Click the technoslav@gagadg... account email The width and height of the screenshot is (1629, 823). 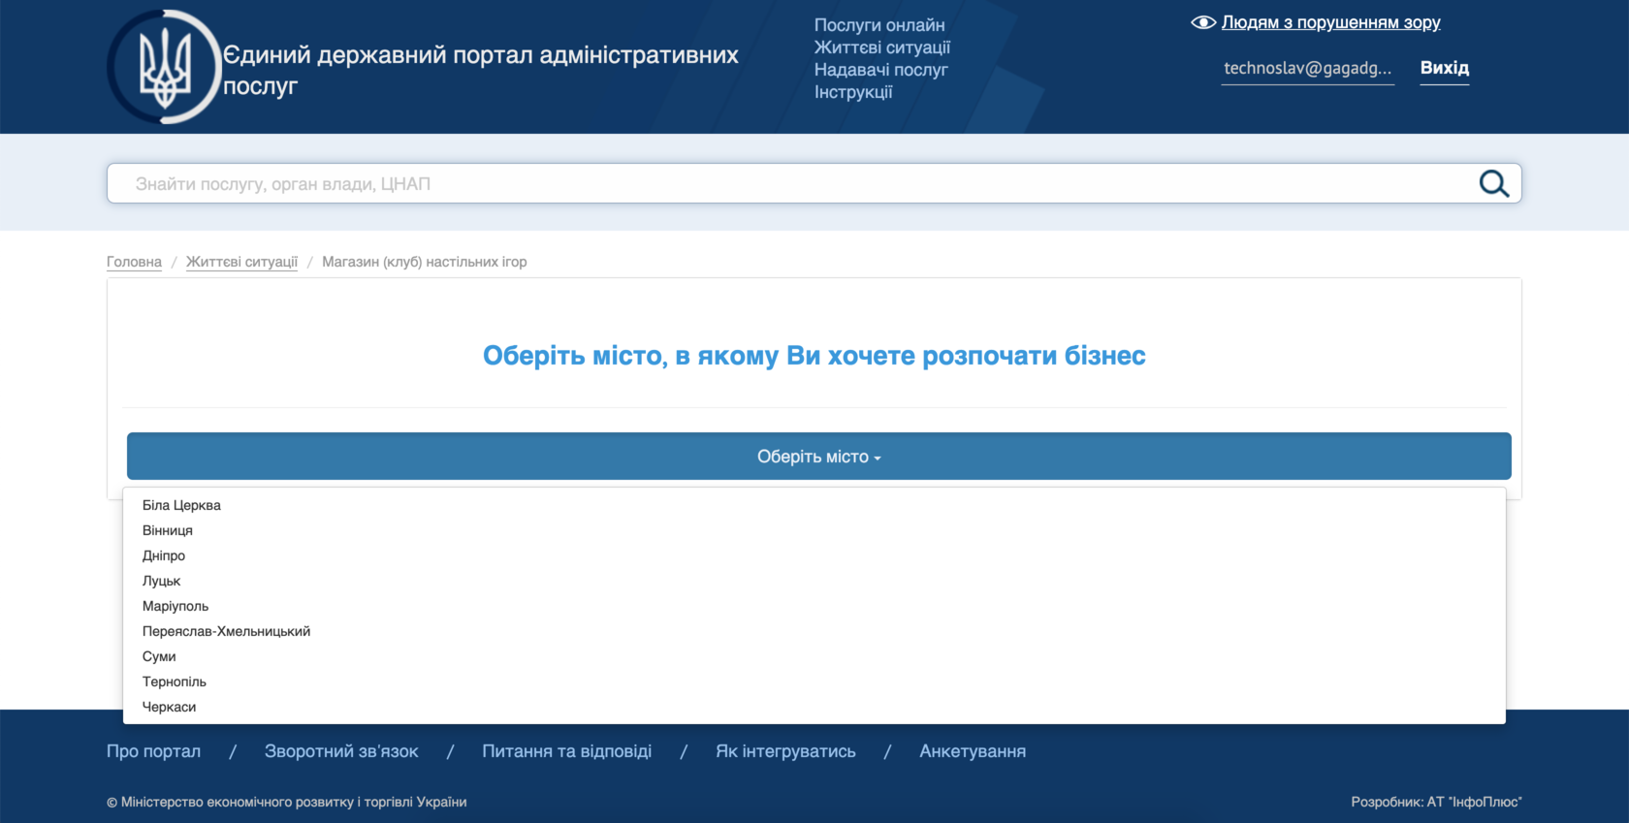(1307, 68)
